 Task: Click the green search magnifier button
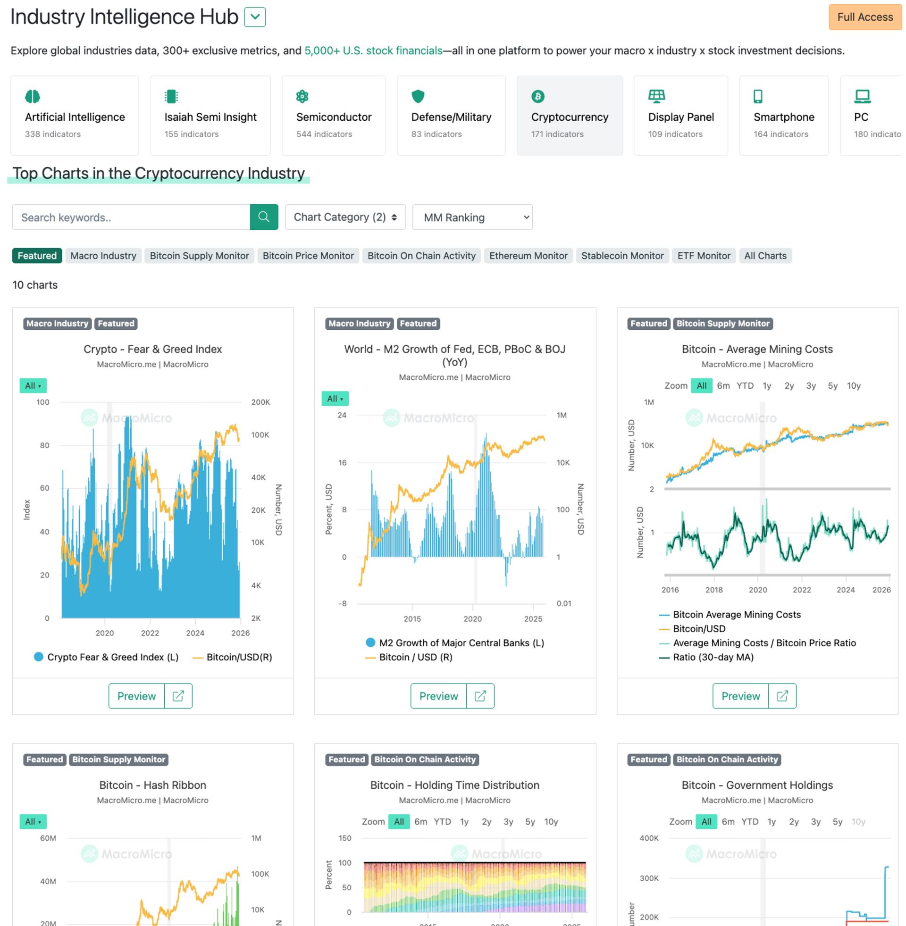tap(264, 217)
